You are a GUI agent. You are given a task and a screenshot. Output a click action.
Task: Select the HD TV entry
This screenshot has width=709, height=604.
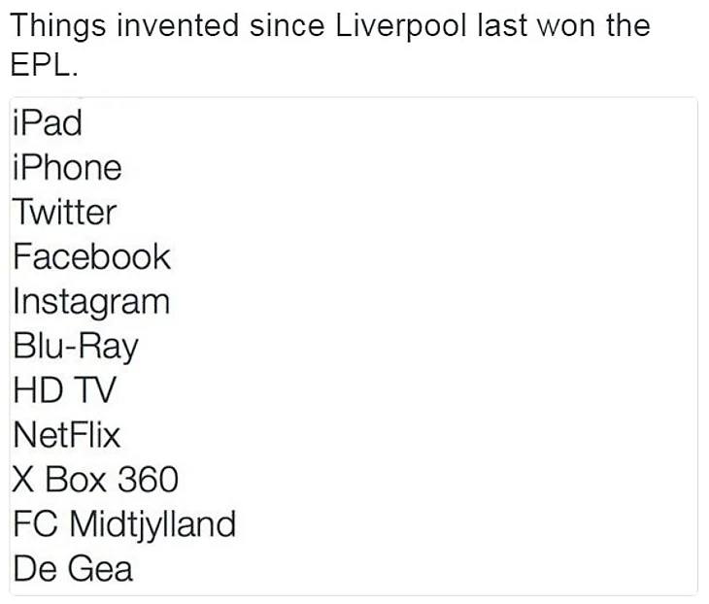(x=63, y=390)
